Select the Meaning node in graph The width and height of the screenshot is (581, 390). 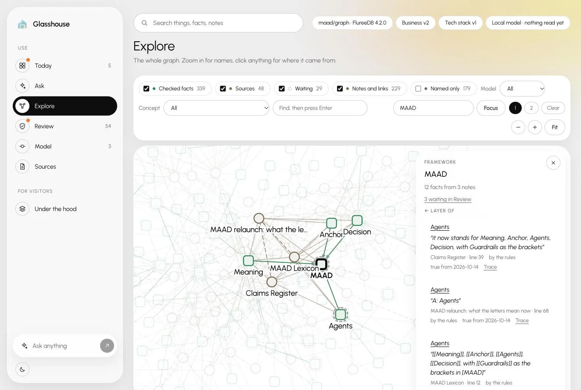point(248,261)
